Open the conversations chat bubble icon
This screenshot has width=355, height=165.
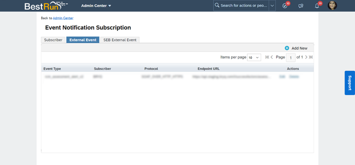tap(301, 6)
